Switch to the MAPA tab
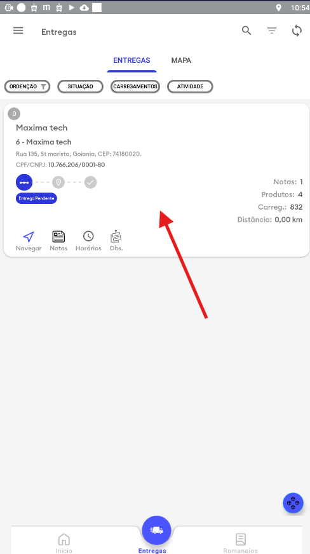Screen dimensions: 310x554 coord(181,60)
